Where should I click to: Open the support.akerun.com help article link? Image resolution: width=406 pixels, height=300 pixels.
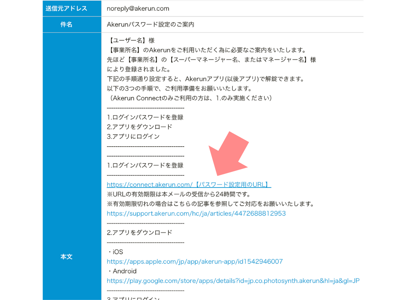[x=196, y=213]
